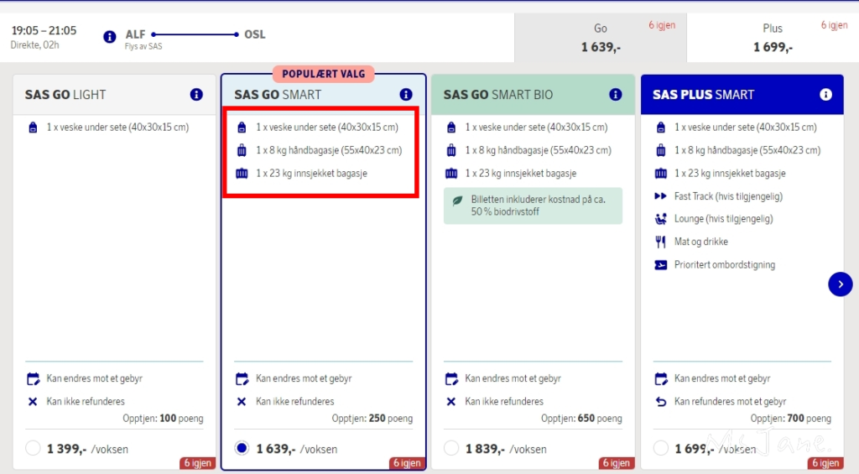The width and height of the screenshot is (859, 474).
Task: Select the 1 399,- SAS Go Light fare
Action: click(33, 448)
